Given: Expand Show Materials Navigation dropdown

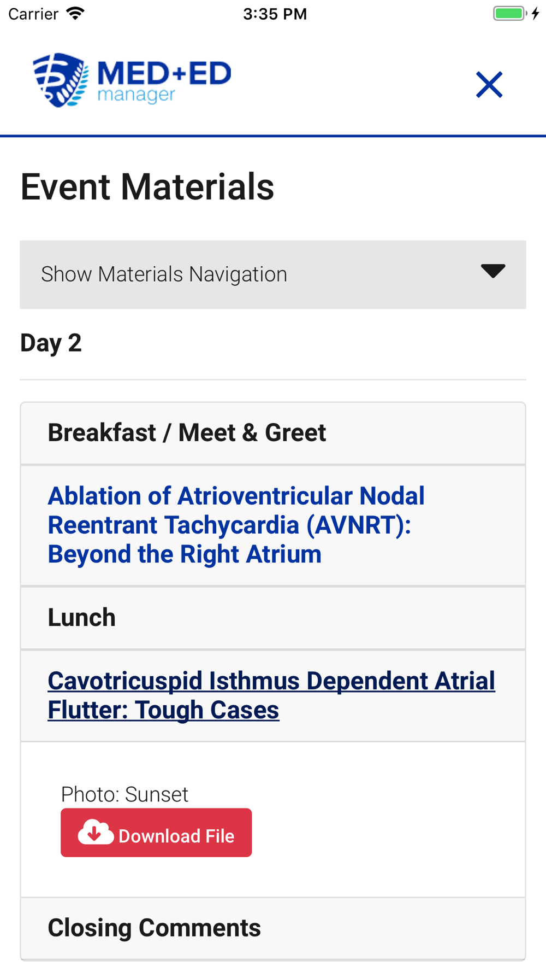Looking at the screenshot, I should [x=273, y=274].
